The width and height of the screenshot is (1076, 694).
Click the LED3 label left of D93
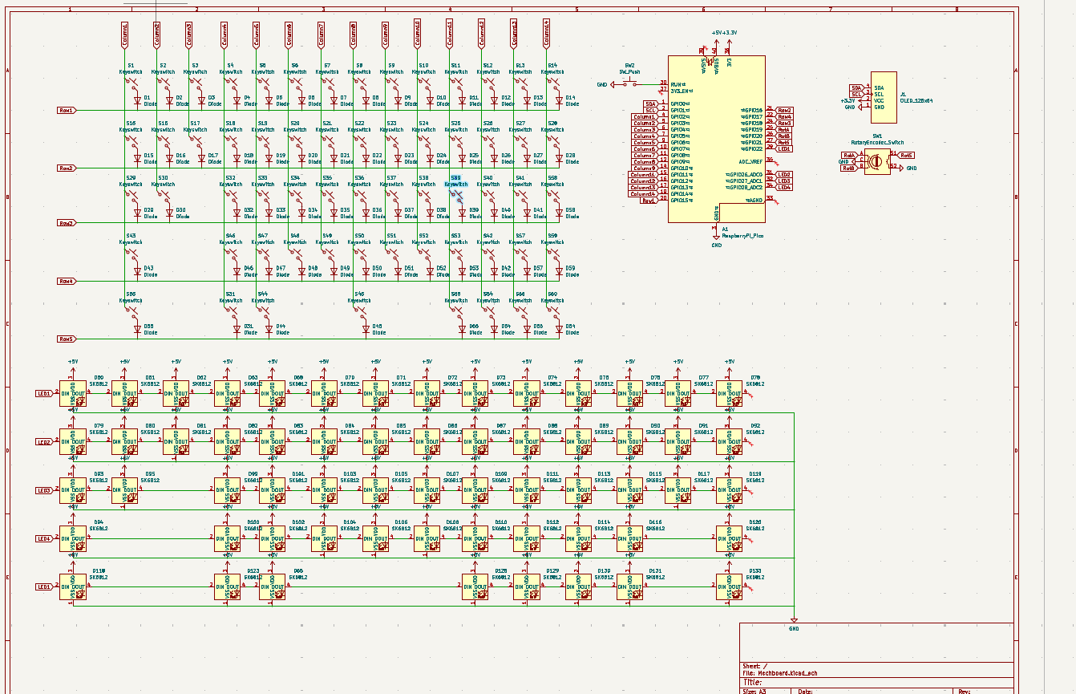(44, 490)
